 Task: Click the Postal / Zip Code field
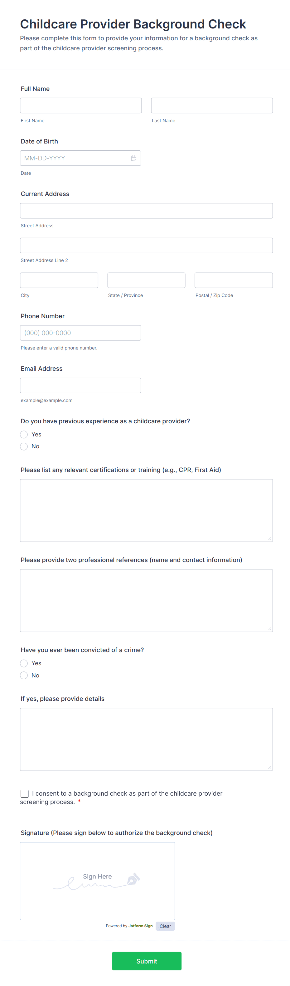click(233, 280)
